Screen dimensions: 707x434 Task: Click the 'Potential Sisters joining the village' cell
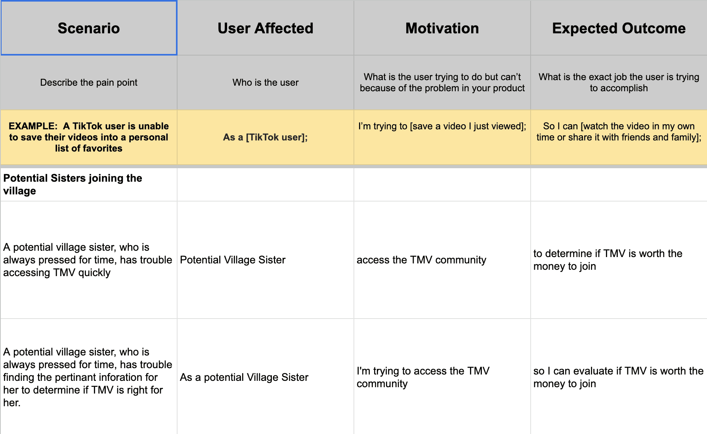pyautogui.click(x=89, y=184)
